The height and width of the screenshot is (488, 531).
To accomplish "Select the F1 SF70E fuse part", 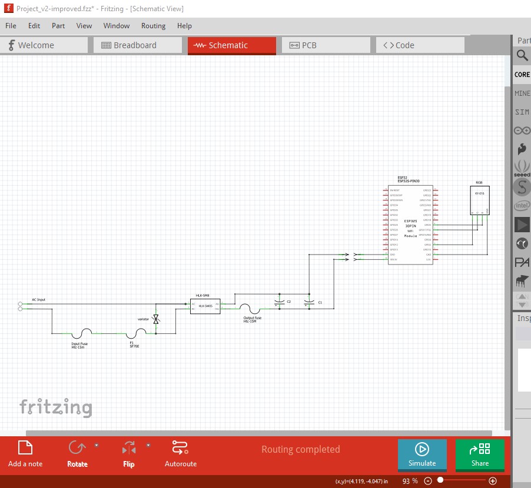I will click(136, 333).
